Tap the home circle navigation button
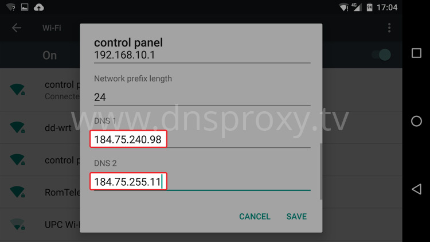 pos(416,121)
